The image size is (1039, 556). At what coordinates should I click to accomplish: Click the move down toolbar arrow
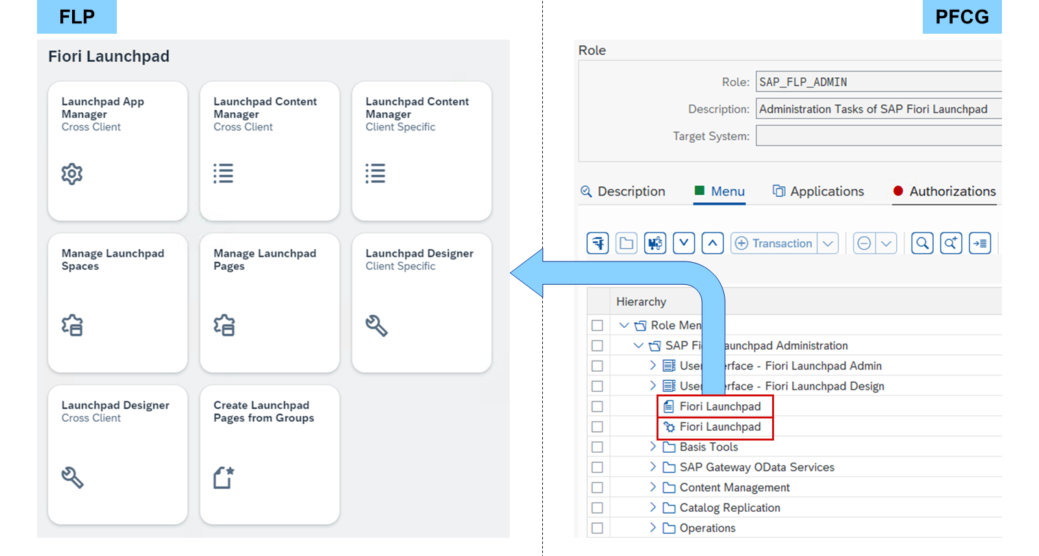[684, 243]
